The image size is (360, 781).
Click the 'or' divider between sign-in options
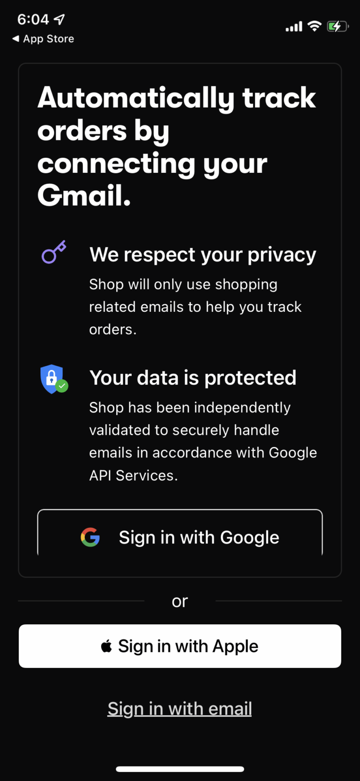coord(180,601)
